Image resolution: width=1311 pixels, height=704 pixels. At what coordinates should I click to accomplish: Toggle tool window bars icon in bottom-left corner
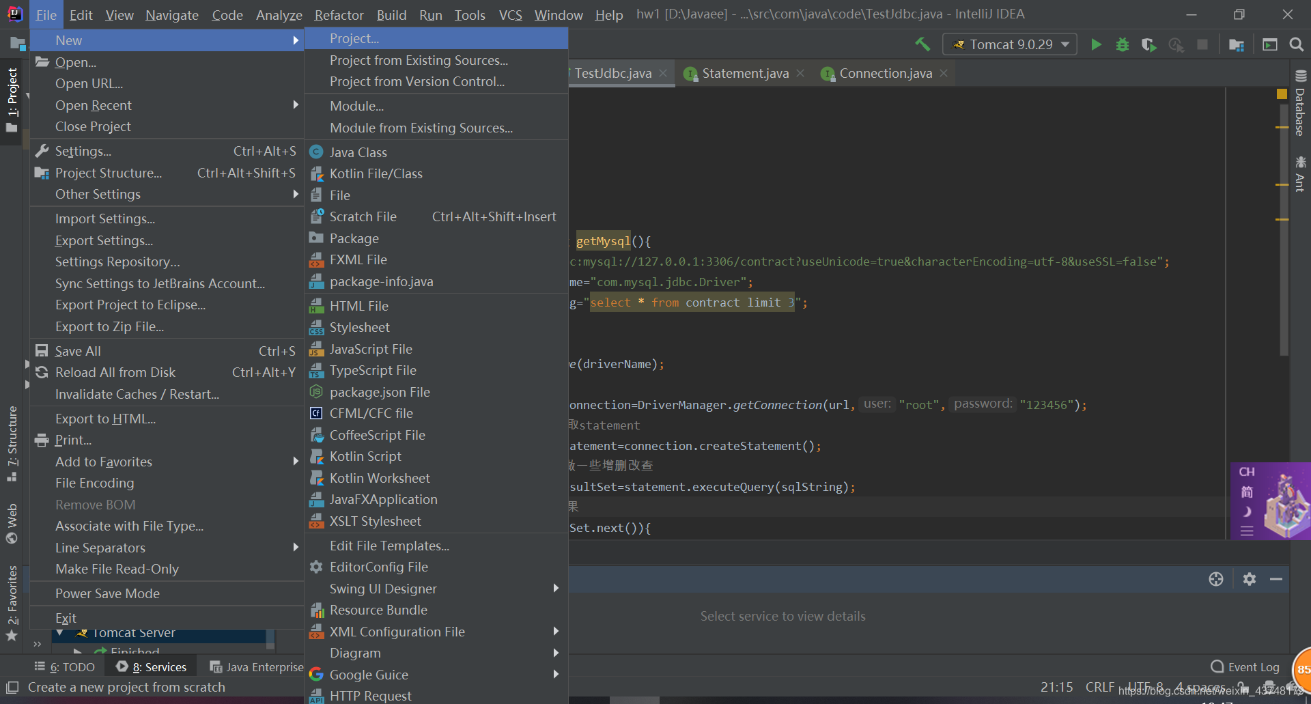pyautogui.click(x=12, y=687)
